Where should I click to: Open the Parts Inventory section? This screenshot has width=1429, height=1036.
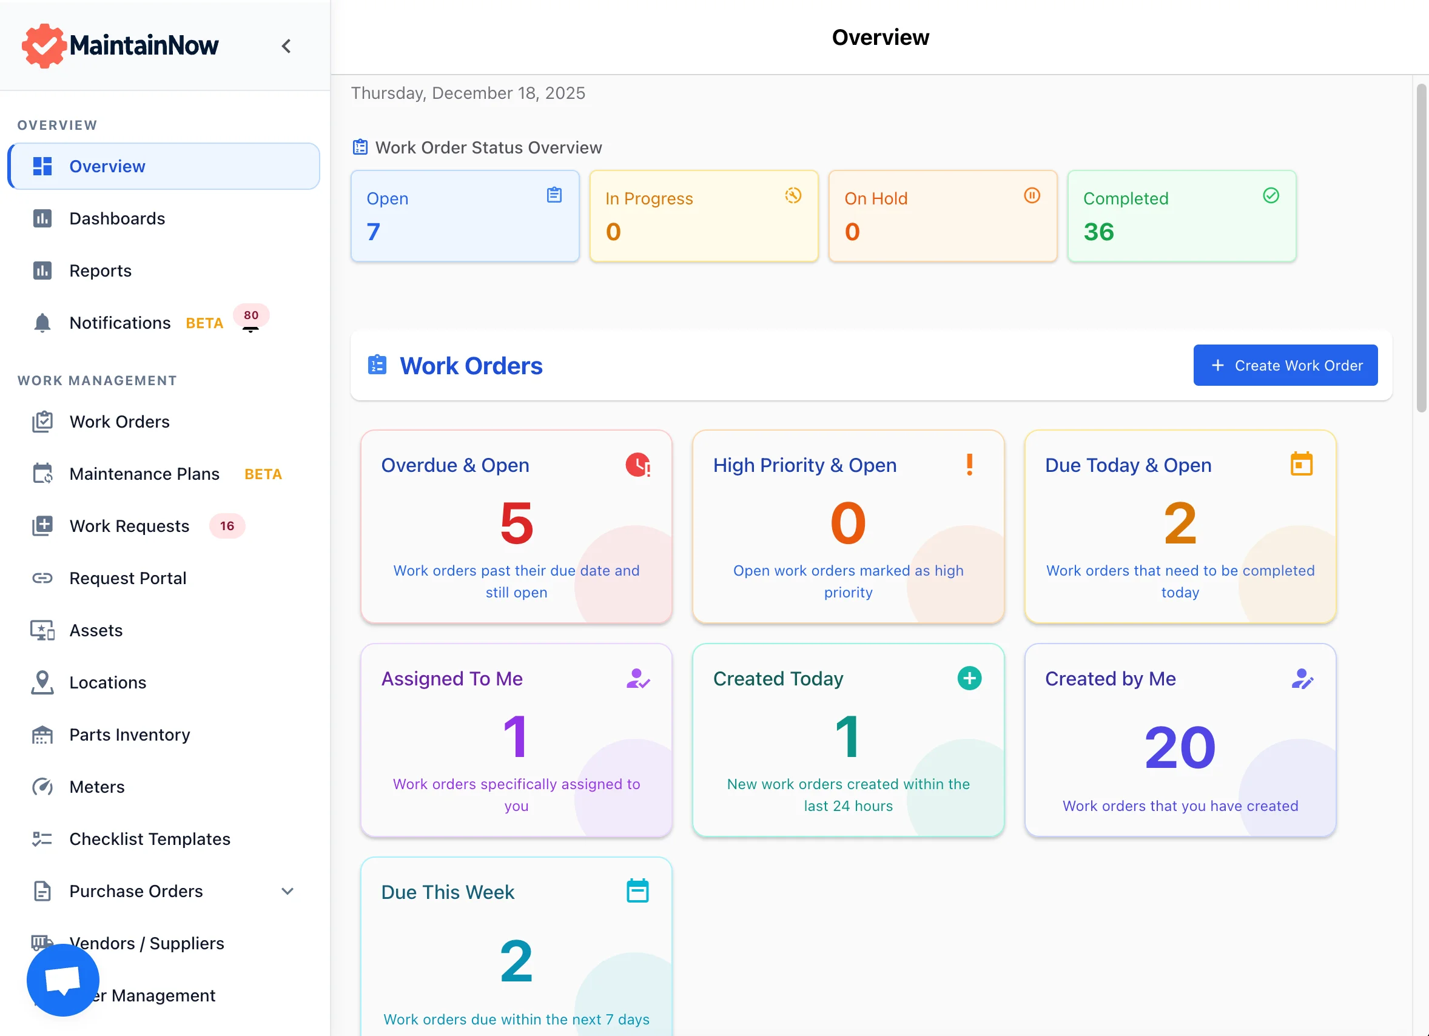tap(129, 735)
